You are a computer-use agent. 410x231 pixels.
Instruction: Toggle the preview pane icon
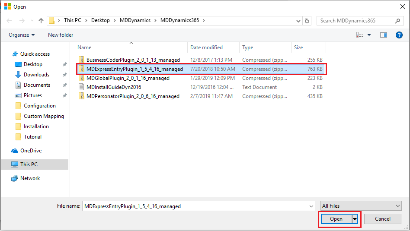coord(383,35)
